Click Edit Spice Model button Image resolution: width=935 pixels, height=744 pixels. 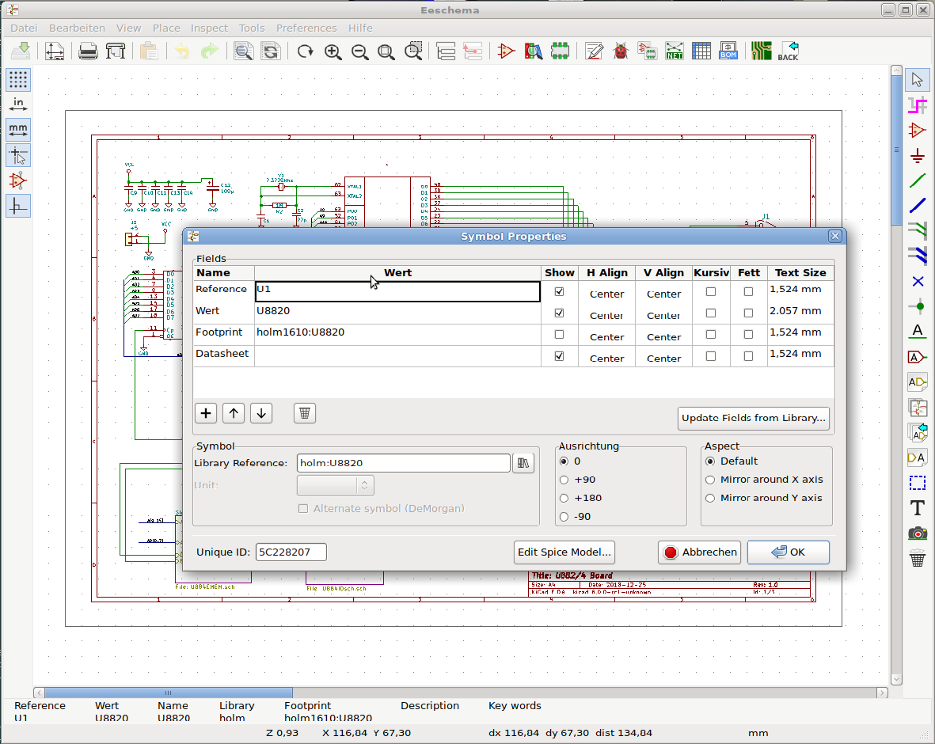[564, 552]
